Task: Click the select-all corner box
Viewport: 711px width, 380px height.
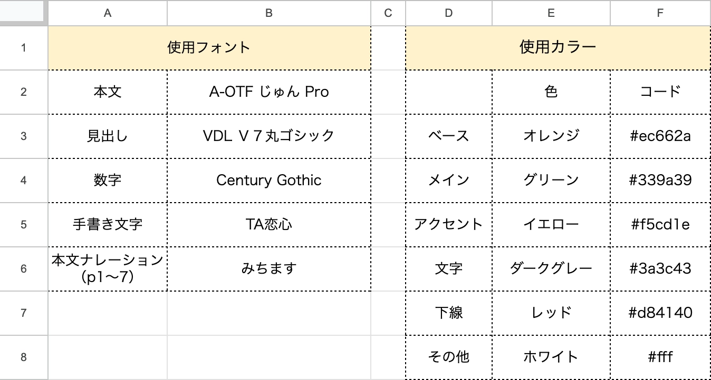Action: tap(24, 13)
